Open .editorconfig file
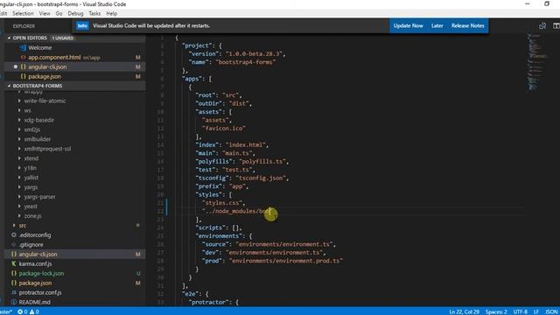Viewport: 560px width, 315px height. pos(35,235)
